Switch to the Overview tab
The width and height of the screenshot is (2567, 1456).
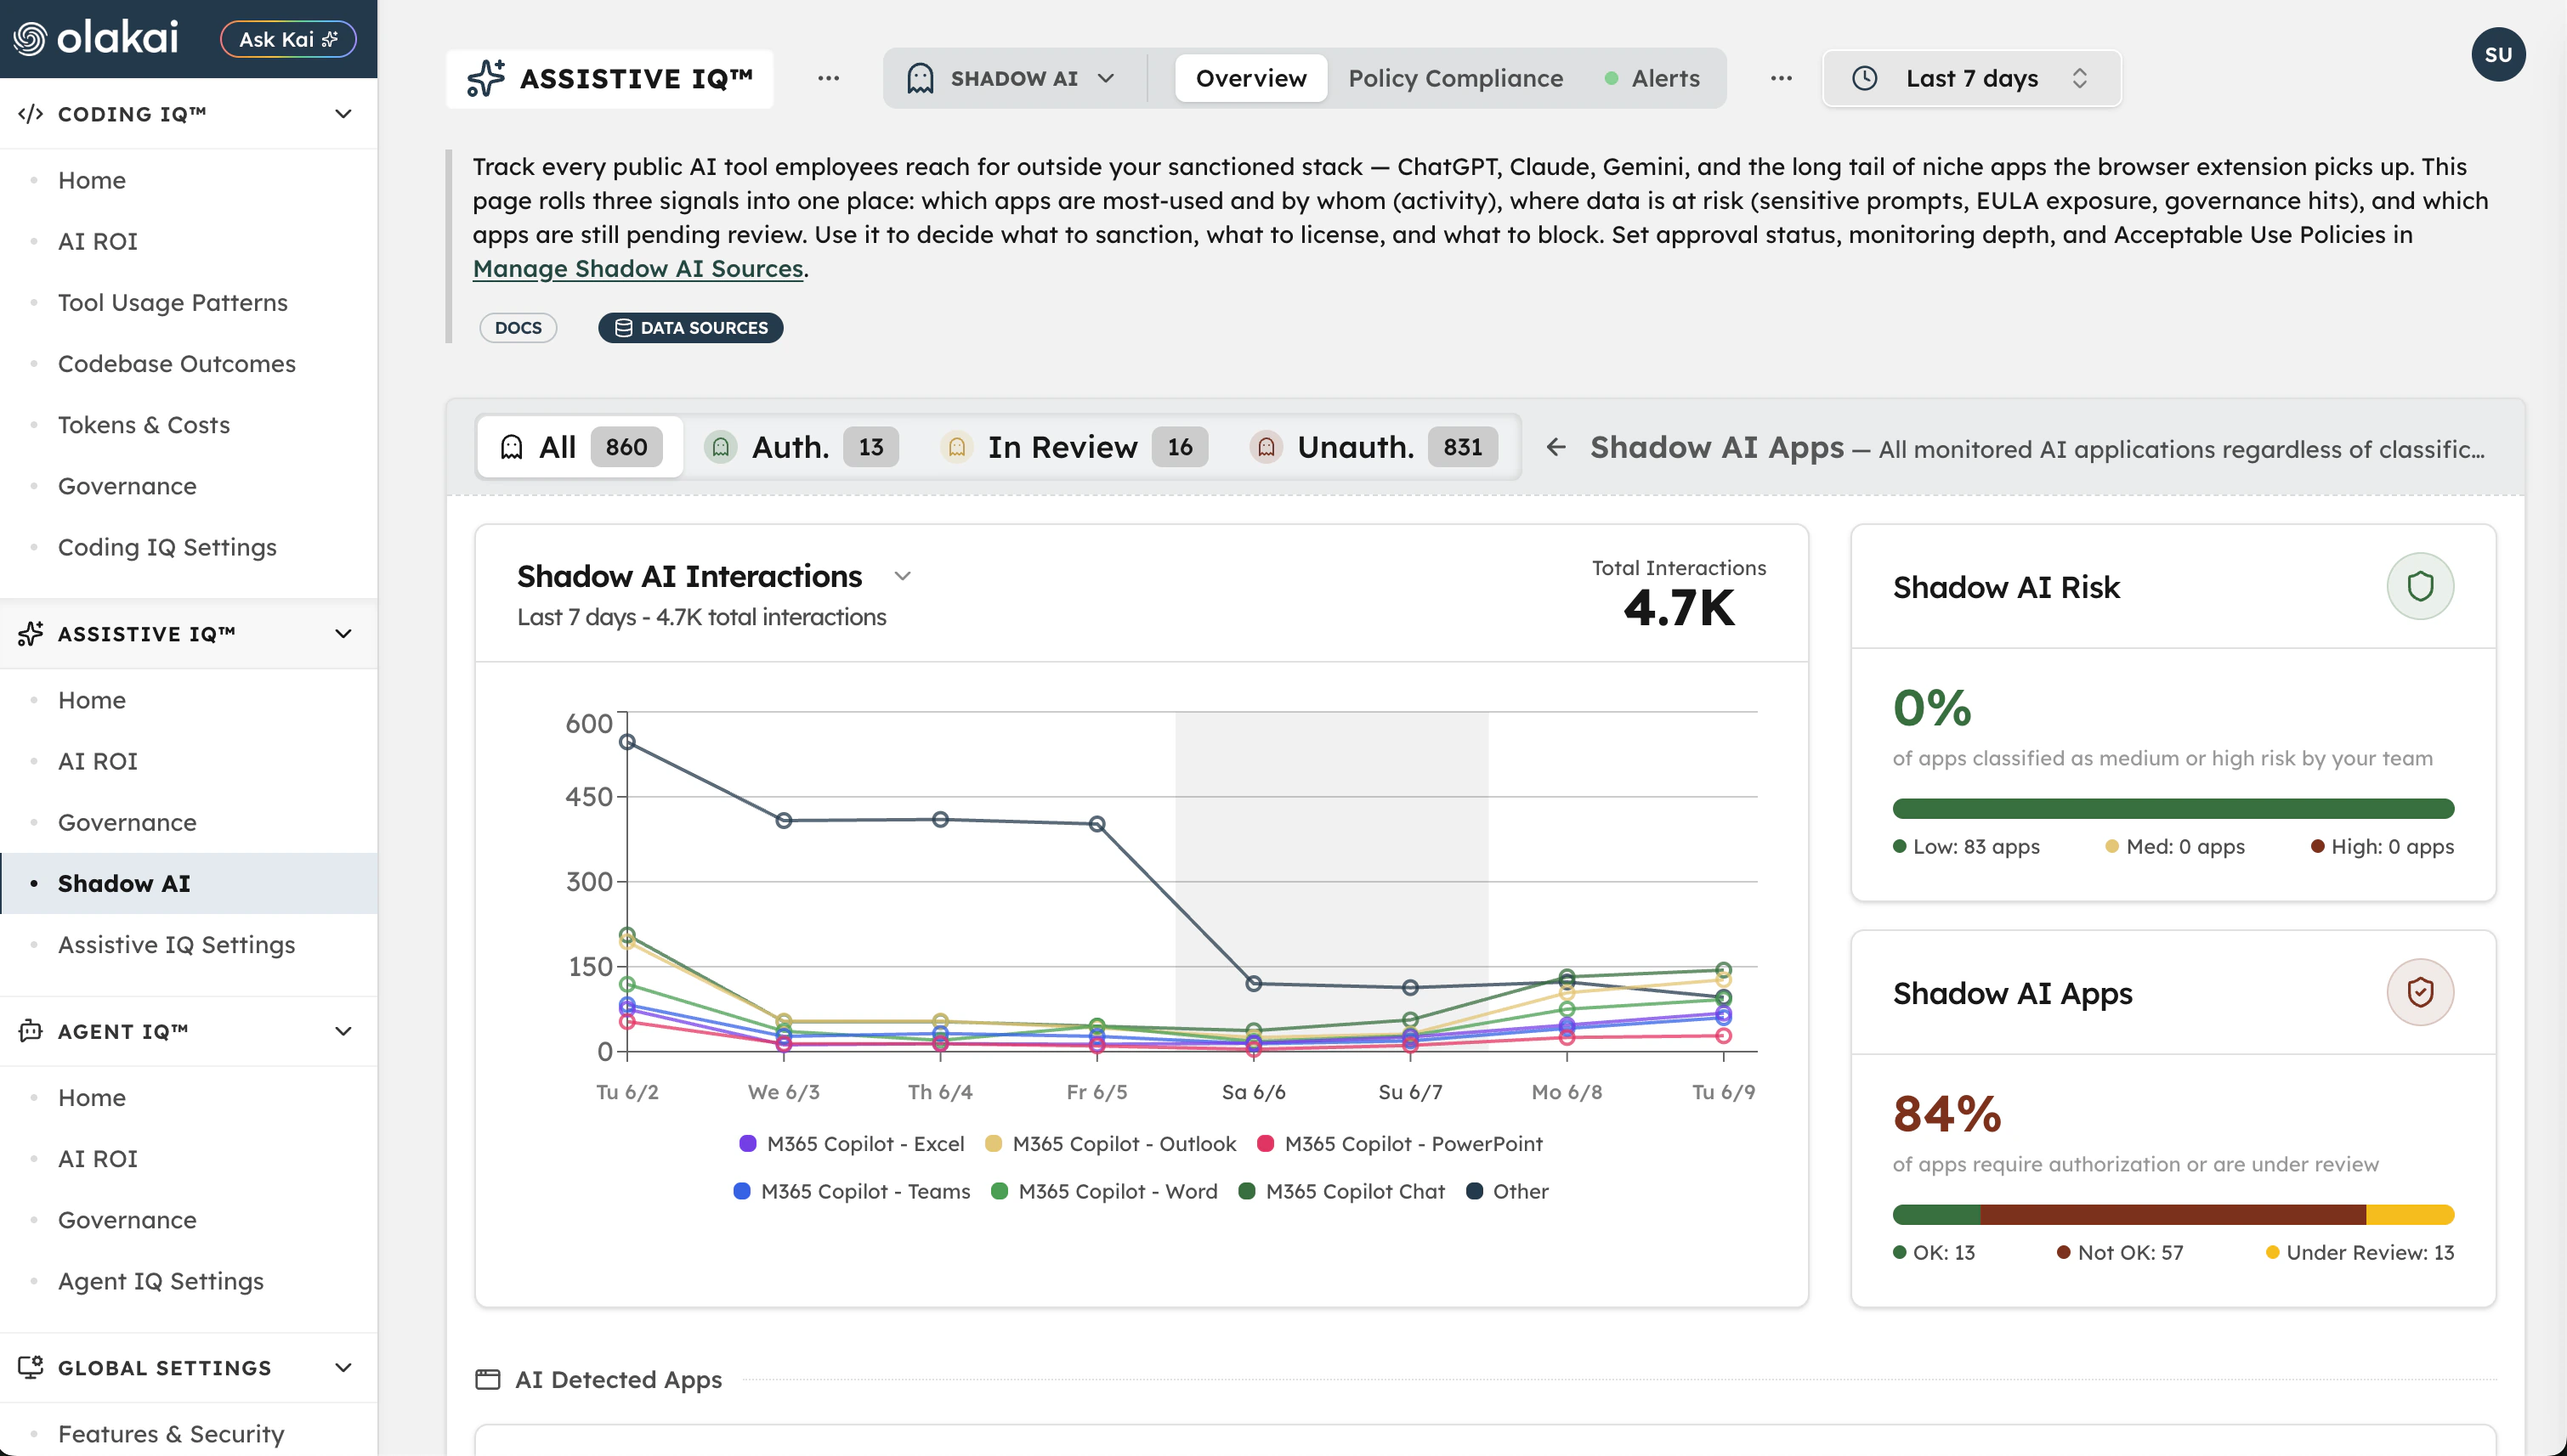(x=1250, y=78)
